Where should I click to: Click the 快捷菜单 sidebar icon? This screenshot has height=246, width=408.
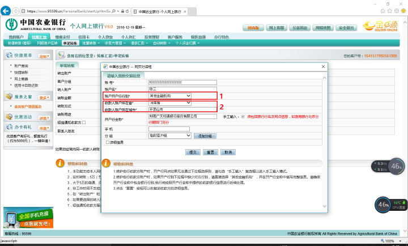click(8, 56)
